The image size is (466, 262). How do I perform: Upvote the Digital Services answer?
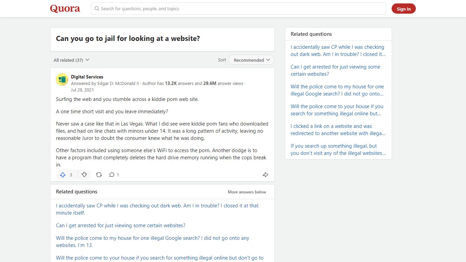coord(63,175)
